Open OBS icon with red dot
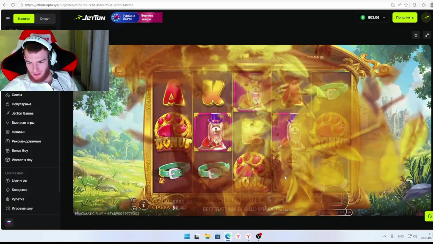Screen dimensions: 433x244 pyautogui.click(x=258, y=236)
